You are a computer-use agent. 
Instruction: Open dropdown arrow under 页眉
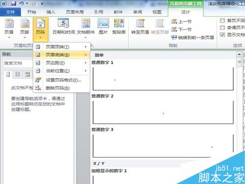coord(9,38)
